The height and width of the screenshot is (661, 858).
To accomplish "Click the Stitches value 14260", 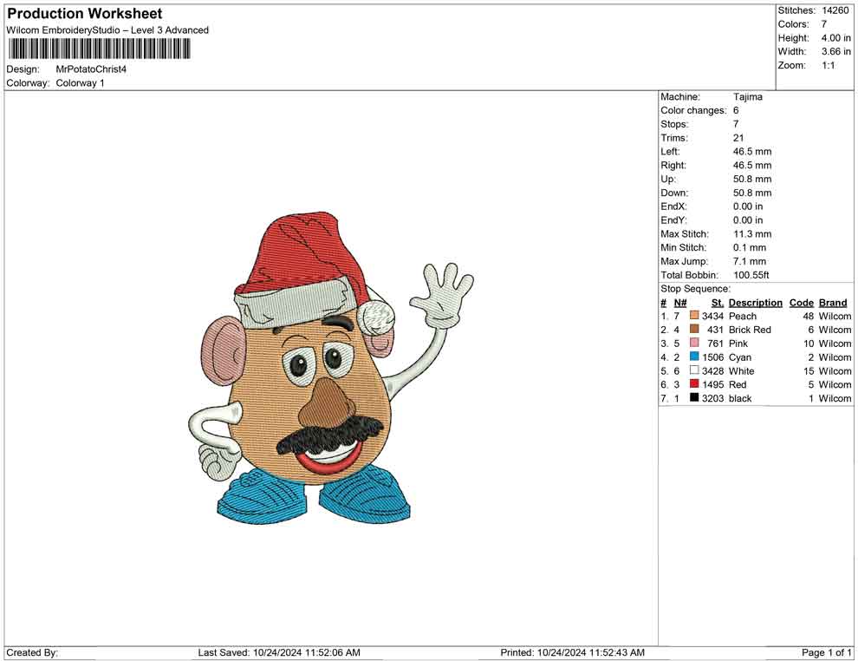I will point(835,10).
